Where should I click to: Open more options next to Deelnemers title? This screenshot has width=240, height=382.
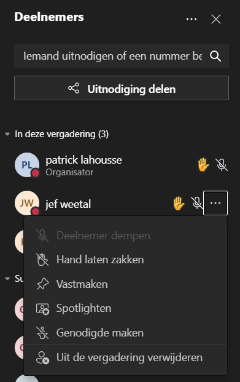coord(192,19)
